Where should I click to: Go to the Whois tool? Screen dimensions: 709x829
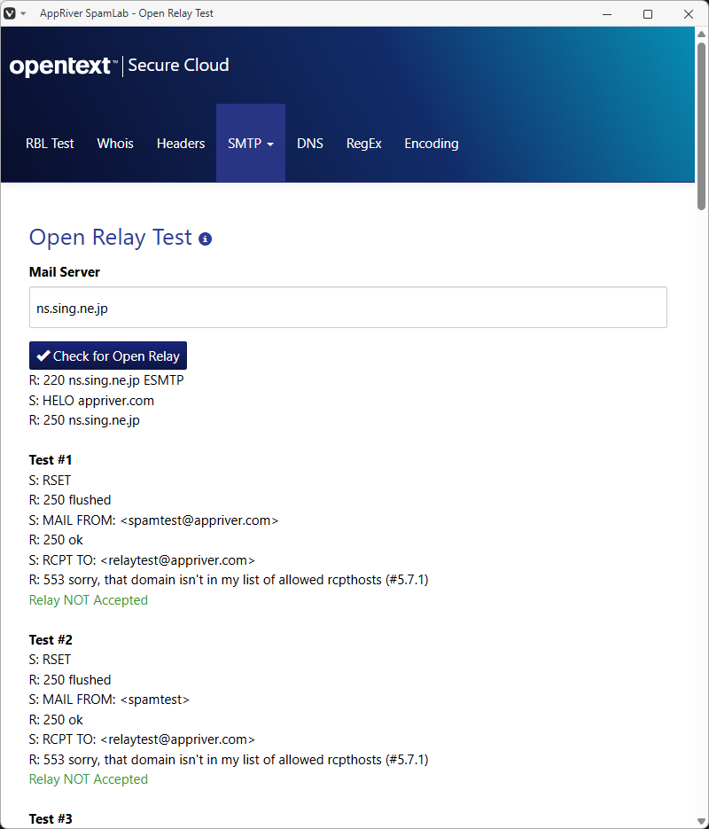coord(115,144)
